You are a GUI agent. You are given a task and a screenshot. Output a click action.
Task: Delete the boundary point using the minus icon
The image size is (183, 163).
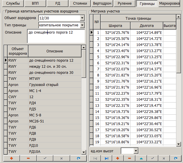(x=129, y=159)
